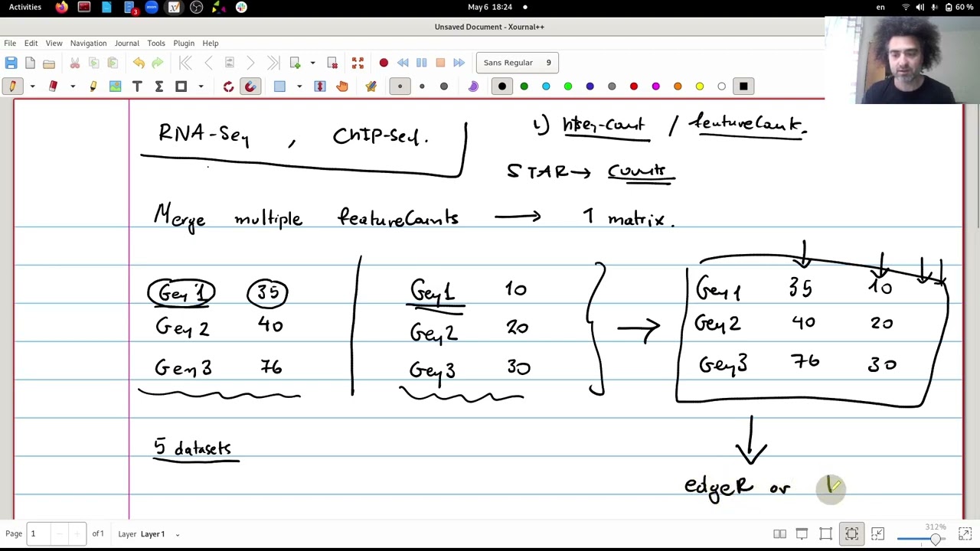Viewport: 980px width, 551px height.
Task: Open the View menu
Action: (x=54, y=44)
